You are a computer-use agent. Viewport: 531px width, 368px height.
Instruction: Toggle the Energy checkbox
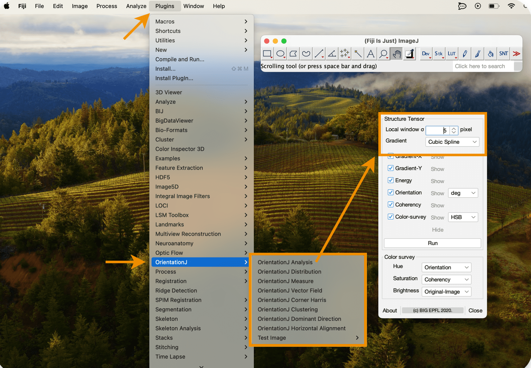(x=391, y=180)
